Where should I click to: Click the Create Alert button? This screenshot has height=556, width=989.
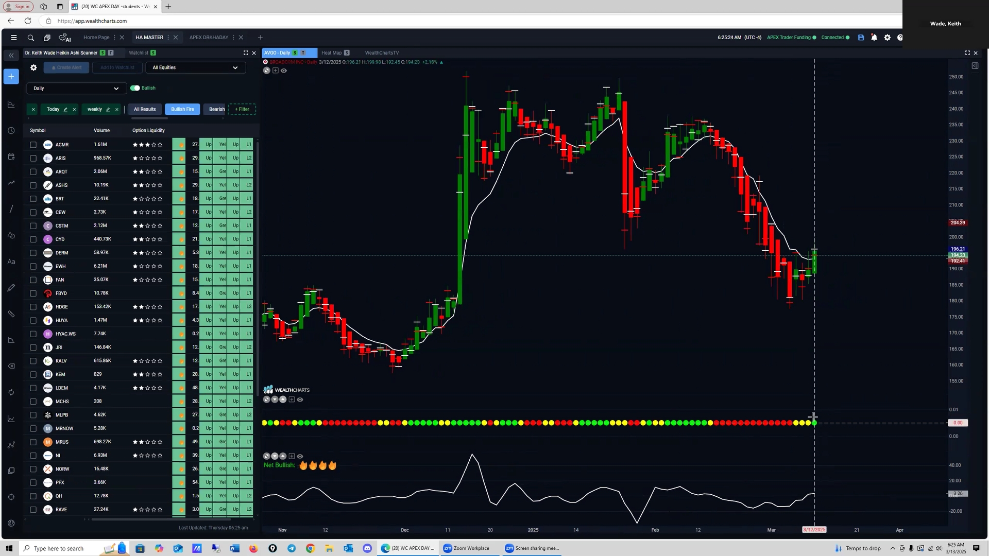tap(66, 67)
